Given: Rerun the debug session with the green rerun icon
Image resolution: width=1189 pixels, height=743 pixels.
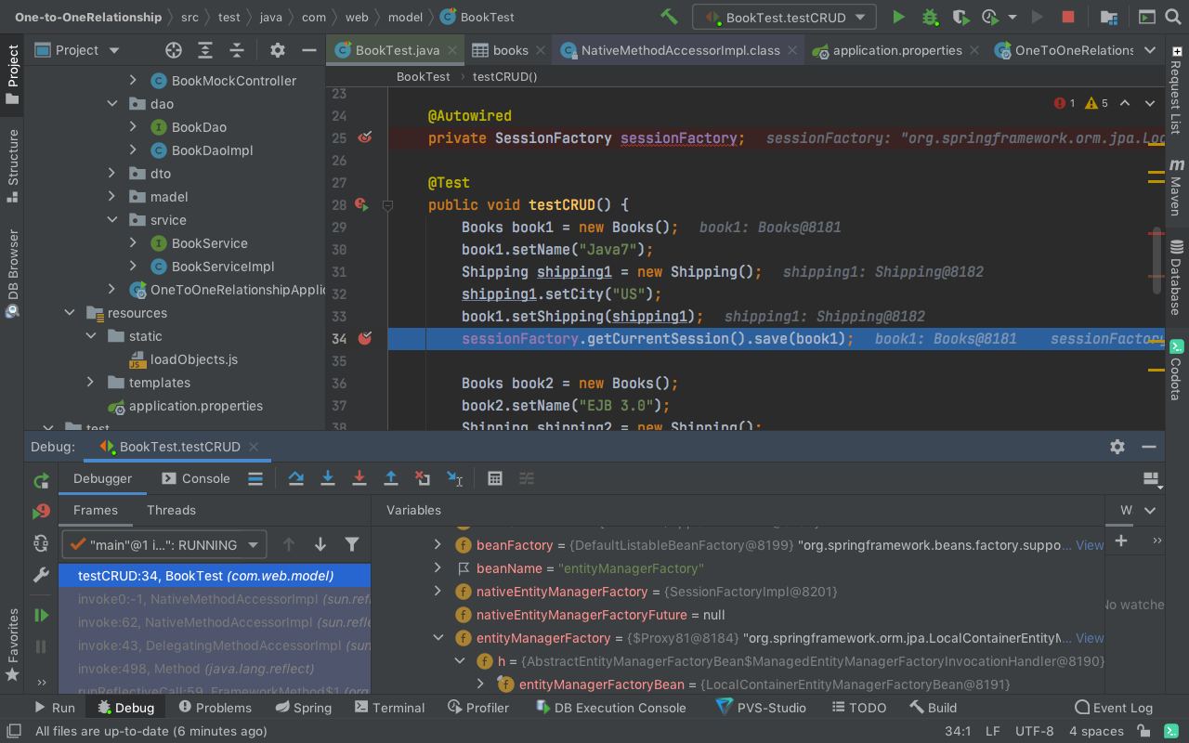Looking at the screenshot, I should click(x=41, y=481).
